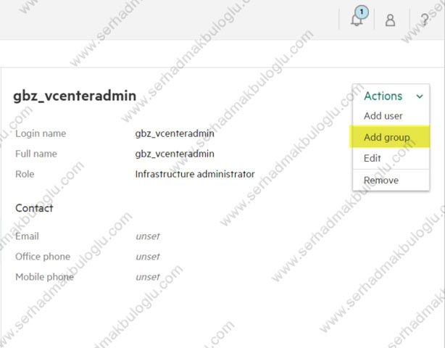Click the gbz_vcenteradmin page heading
445x348 pixels.
pyautogui.click(x=75, y=96)
